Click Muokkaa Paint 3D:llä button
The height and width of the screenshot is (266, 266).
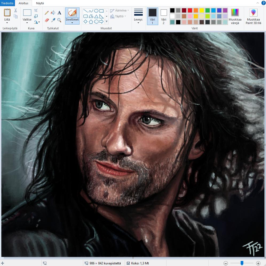pos(253,16)
